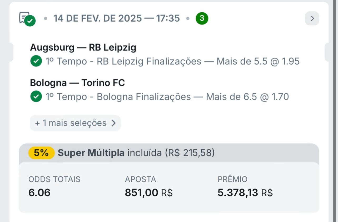338x222 pixels.
Task: Click the green checkmark on the slip icon
Action: tap(30, 21)
